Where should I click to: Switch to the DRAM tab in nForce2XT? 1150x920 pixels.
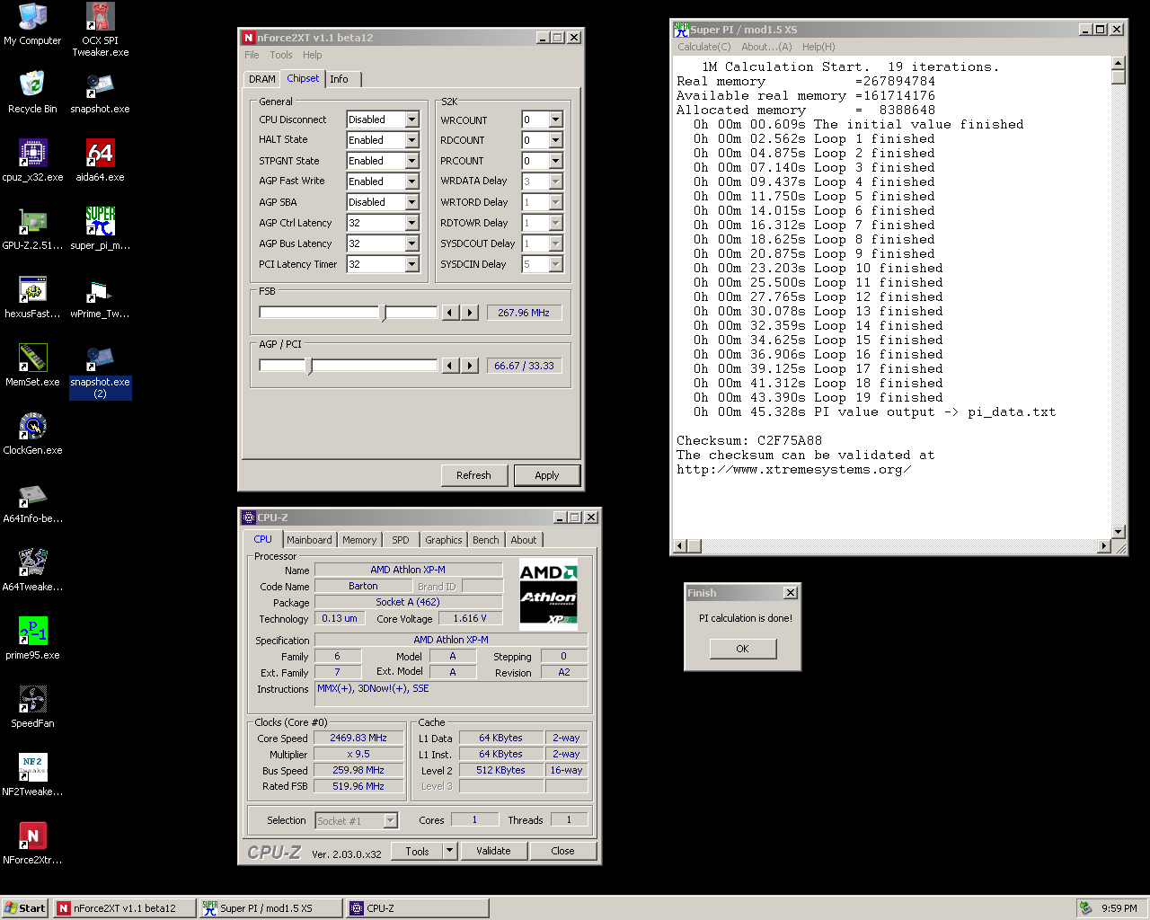click(x=262, y=79)
